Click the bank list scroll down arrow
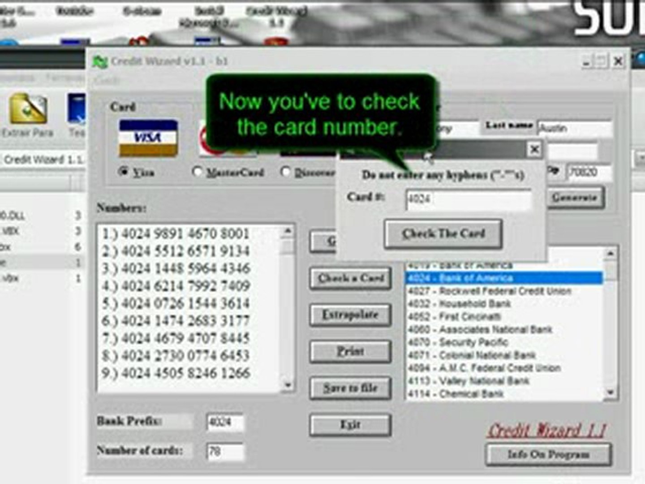The image size is (645, 484). (x=610, y=393)
